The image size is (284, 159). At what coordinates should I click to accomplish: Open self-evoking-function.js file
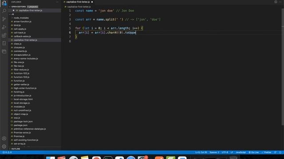(26, 140)
